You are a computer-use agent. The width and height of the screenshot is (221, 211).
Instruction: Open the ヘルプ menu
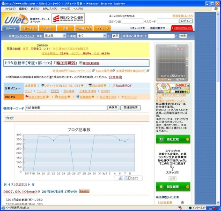point(78,9)
